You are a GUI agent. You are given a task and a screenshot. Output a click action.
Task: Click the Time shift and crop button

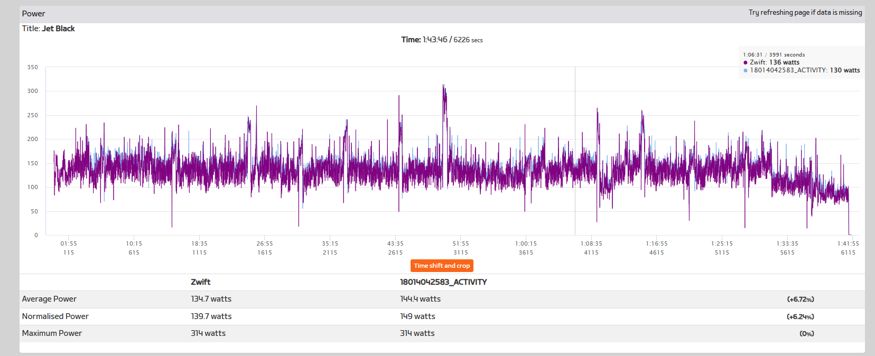442,266
